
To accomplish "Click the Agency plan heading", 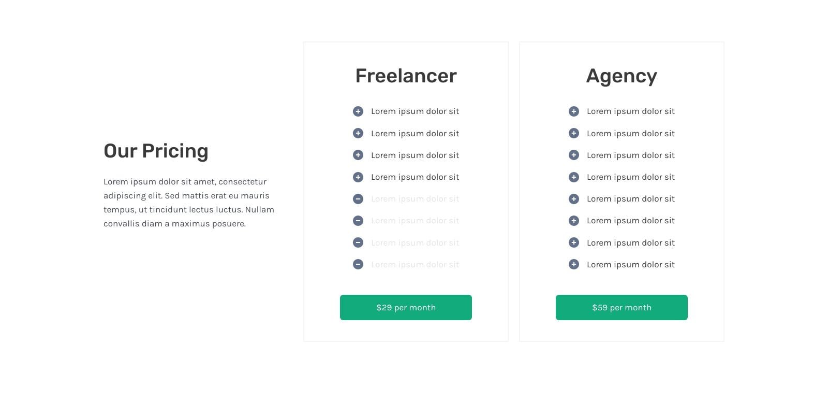I will coord(622,76).
